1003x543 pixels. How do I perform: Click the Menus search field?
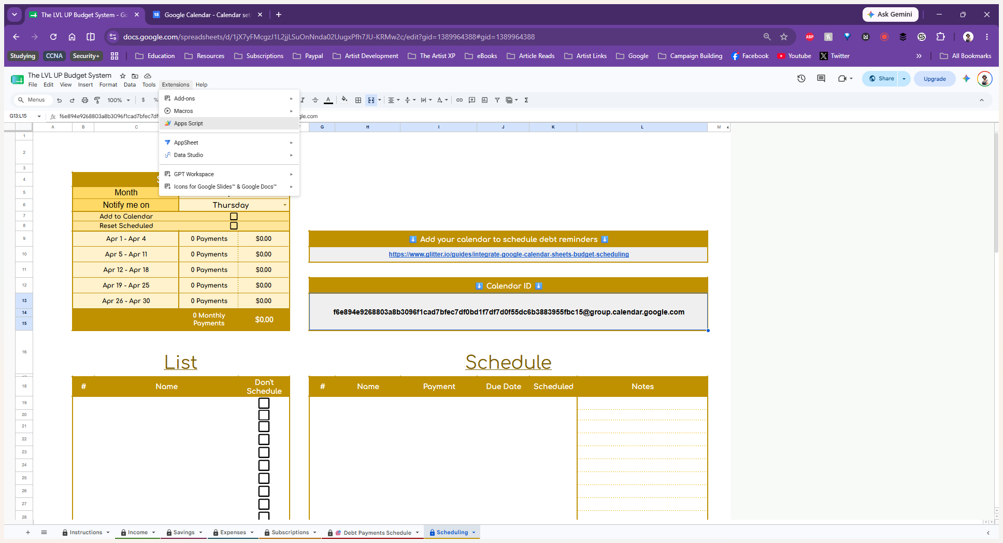[x=32, y=100]
